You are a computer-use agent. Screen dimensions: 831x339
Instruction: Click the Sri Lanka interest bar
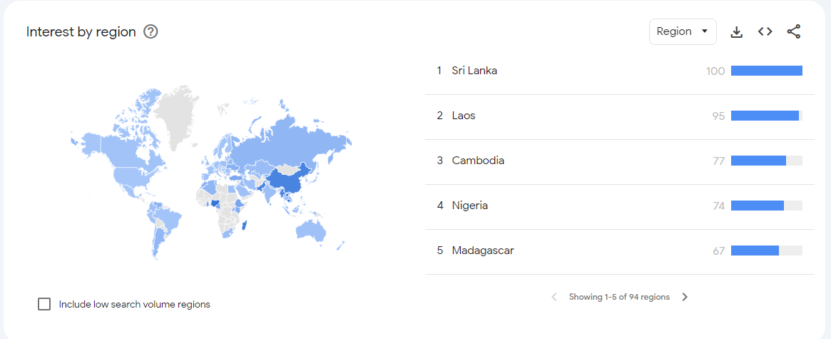point(766,71)
